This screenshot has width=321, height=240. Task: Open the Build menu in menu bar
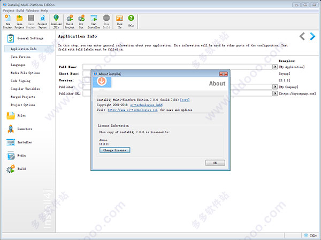[x=20, y=11]
